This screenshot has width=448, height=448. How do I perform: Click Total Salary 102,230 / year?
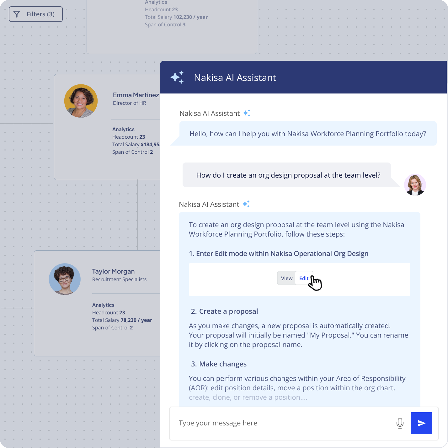(176, 17)
